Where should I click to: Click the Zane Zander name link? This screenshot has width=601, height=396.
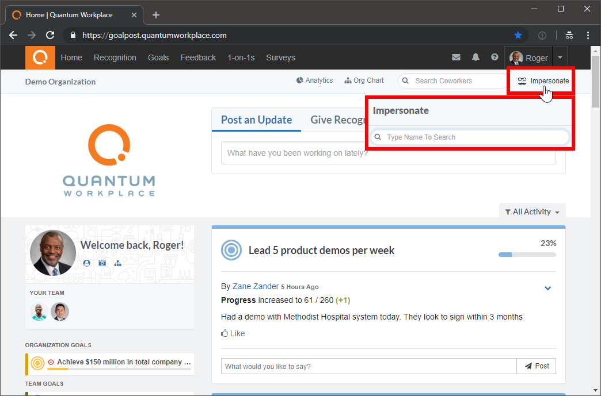(x=256, y=286)
